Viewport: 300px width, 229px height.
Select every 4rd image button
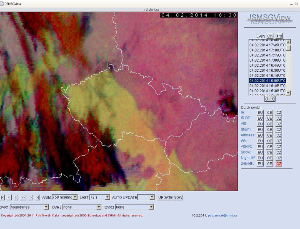click(x=279, y=36)
